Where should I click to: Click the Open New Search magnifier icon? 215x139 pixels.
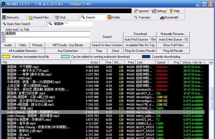click(x=4, y=24)
